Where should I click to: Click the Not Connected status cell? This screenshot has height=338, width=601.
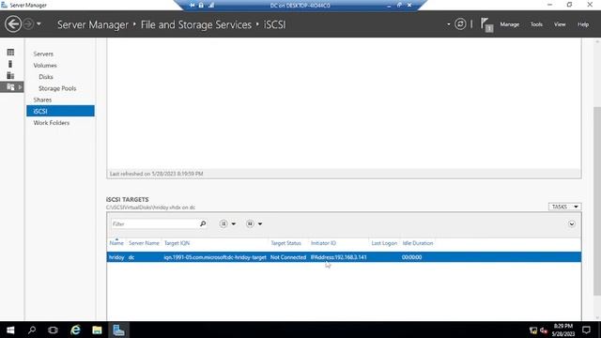(288, 257)
